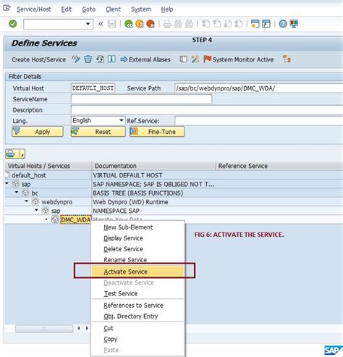This screenshot has width=343, height=357.
Task: Click the Generate Shortcut icon
Action: click(266, 24)
